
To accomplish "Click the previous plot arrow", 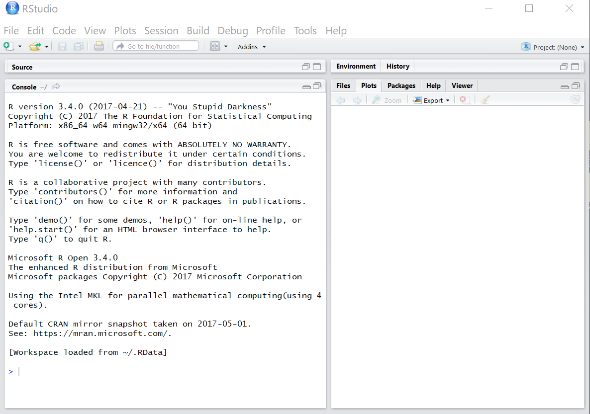I will [341, 100].
